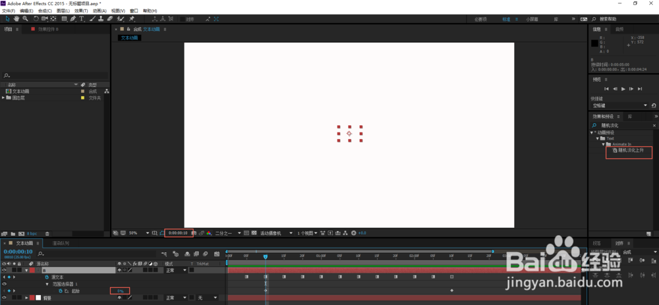Switch to 小屏幕 workspace
The image size is (659, 305).
point(532,19)
